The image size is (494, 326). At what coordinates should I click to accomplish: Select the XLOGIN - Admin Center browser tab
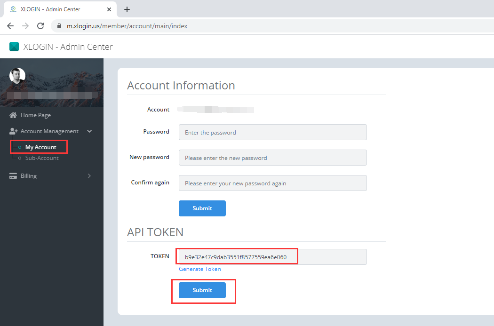pos(60,9)
